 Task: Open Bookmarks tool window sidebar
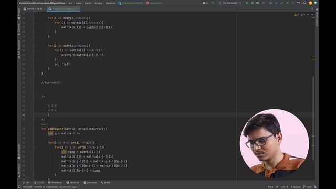(19, 151)
